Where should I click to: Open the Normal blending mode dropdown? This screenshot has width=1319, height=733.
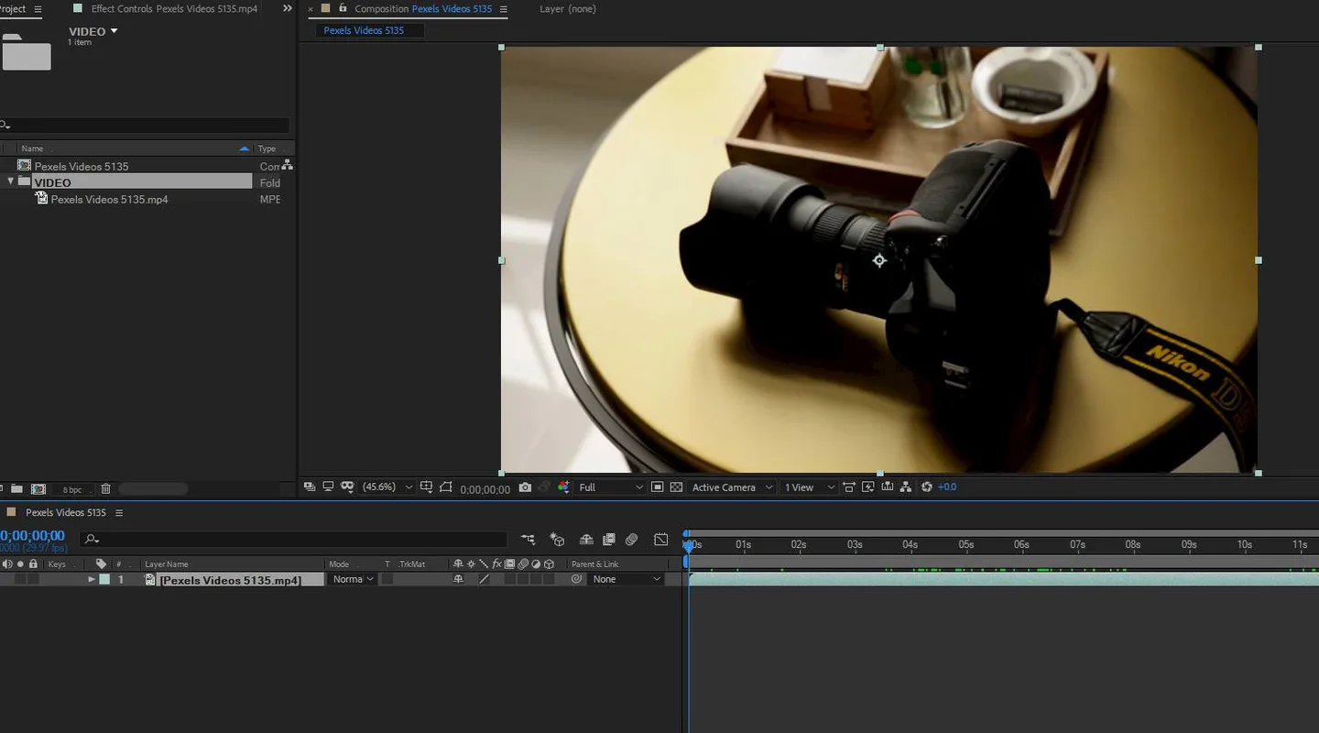click(353, 579)
